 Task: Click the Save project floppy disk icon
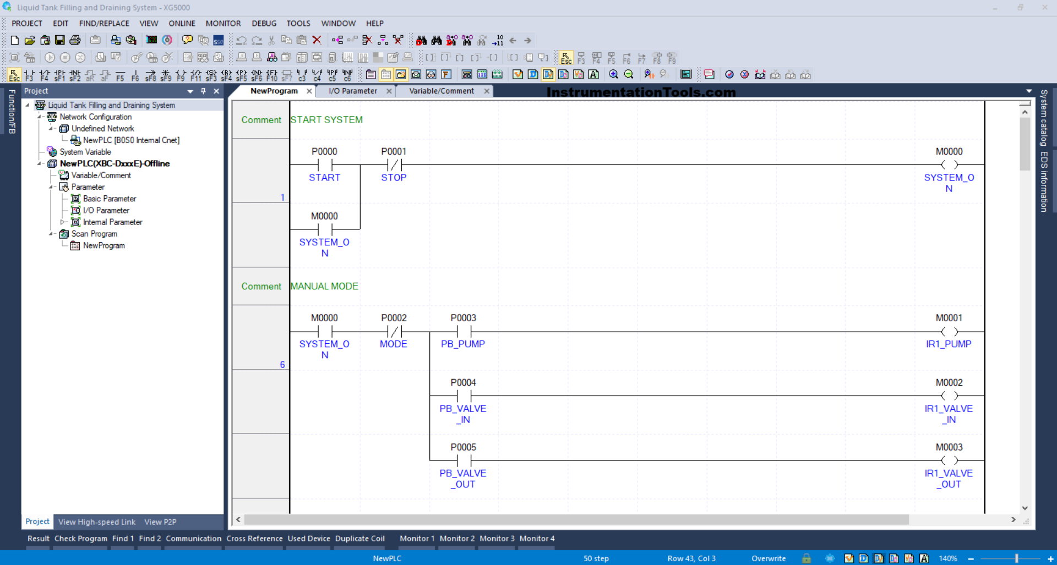60,40
